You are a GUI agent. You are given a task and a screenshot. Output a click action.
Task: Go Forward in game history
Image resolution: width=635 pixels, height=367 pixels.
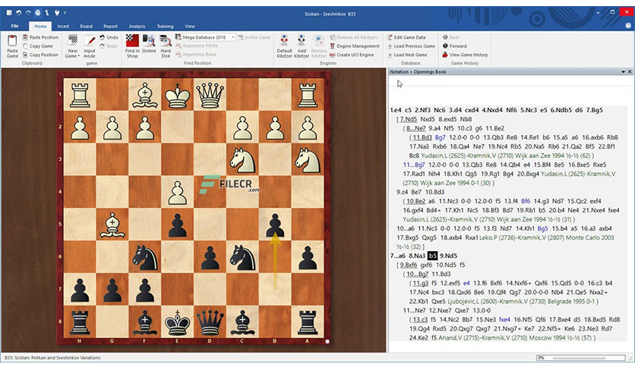point(454,46)
